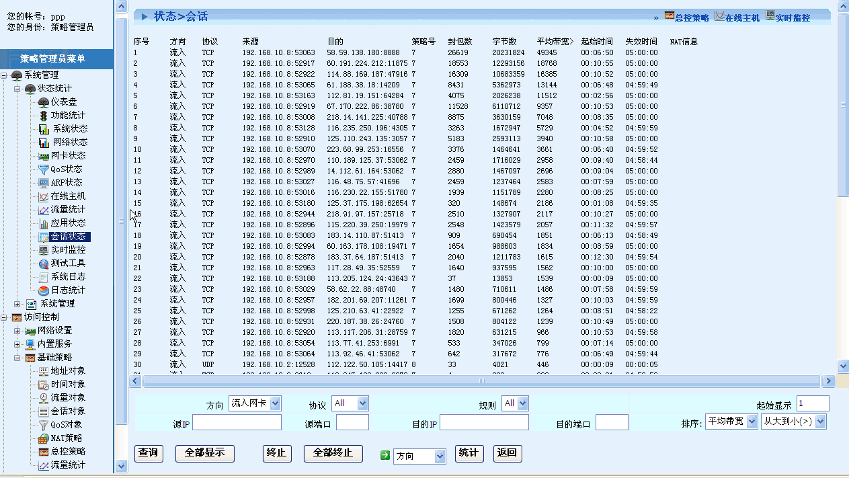Click the 总控策略 icon in top-right header
Image resolution: width=849 pixels, height=478 pixels.
[x=670, y=17]
